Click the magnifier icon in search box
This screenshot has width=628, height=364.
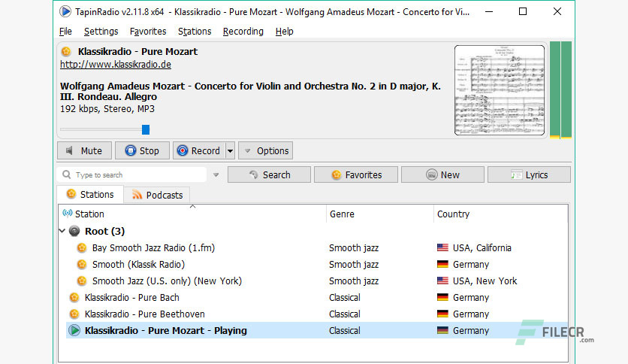pos(67,174)
